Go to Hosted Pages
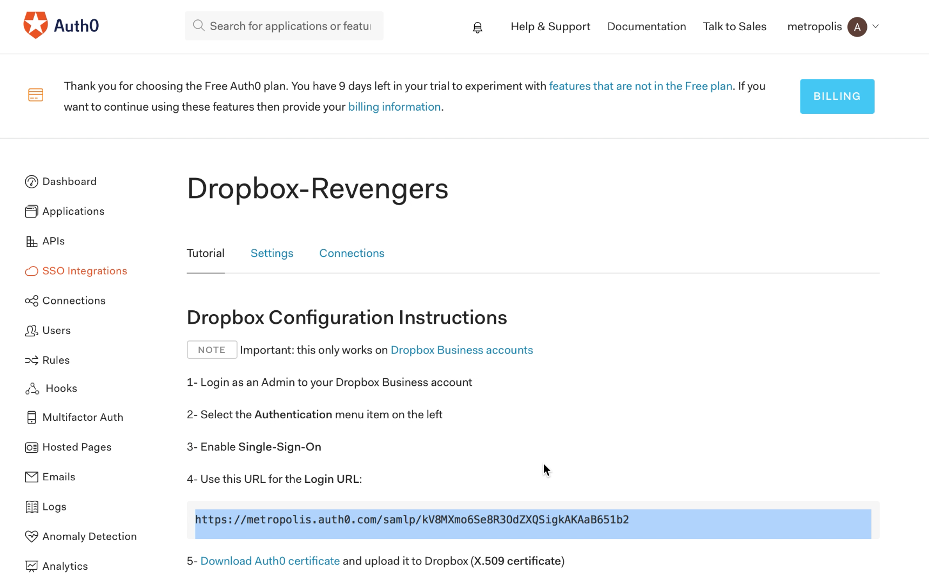Image resolution: width=929 pixels, height=586 pixels. pos(77,447)
